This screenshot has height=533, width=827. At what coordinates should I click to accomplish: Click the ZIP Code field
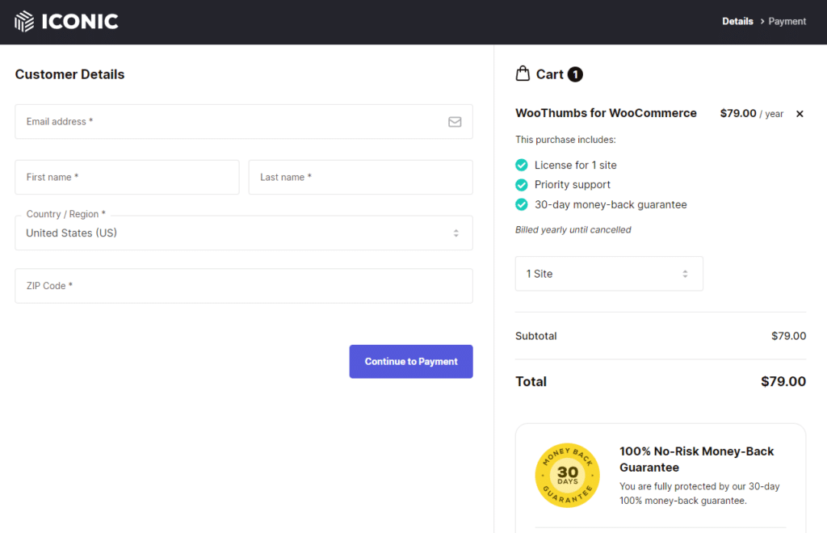click(243, 286)
